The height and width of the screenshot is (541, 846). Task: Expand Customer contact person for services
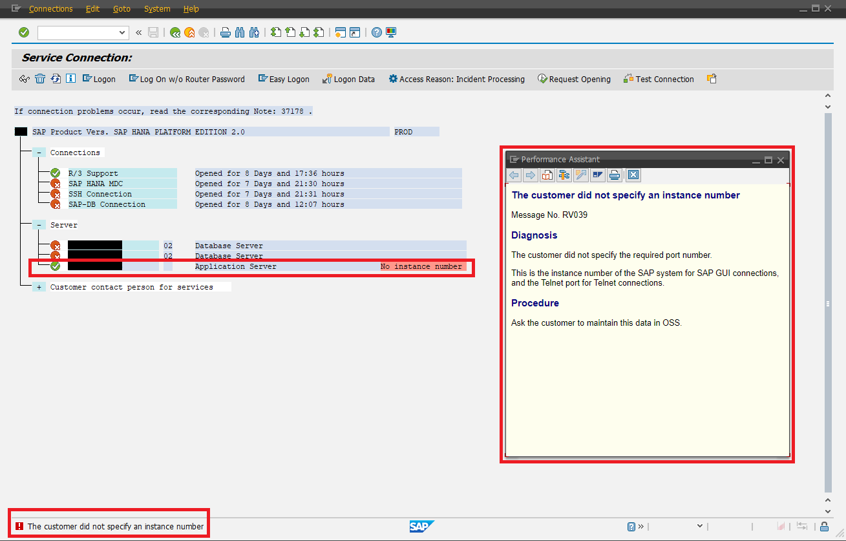(40, 287)
